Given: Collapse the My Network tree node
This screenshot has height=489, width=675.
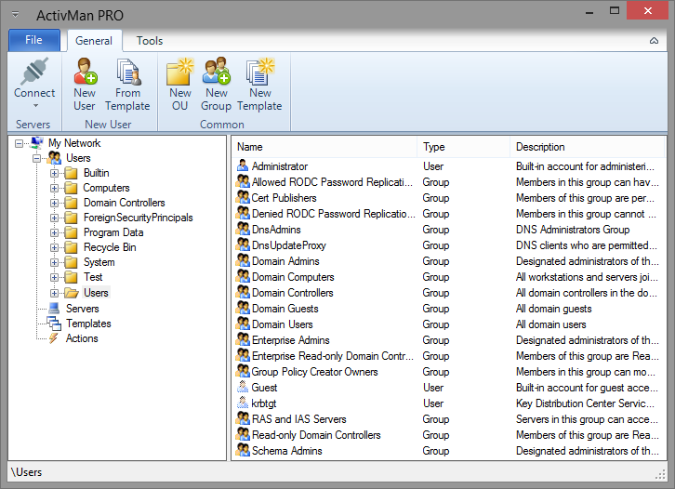Looking at the screenshot, I should point(19,143).
